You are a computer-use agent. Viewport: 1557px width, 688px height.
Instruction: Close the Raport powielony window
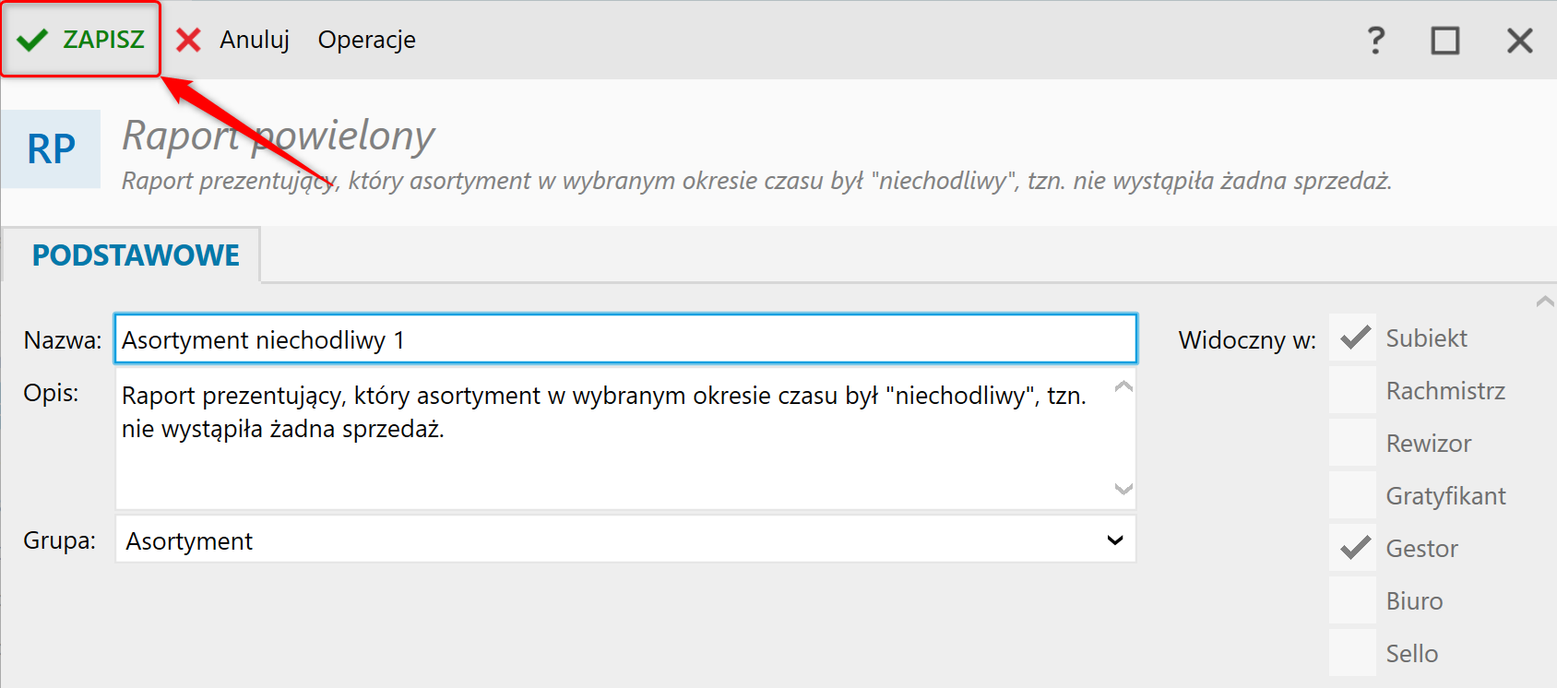pyautogui.click(x=1519, y=41)
